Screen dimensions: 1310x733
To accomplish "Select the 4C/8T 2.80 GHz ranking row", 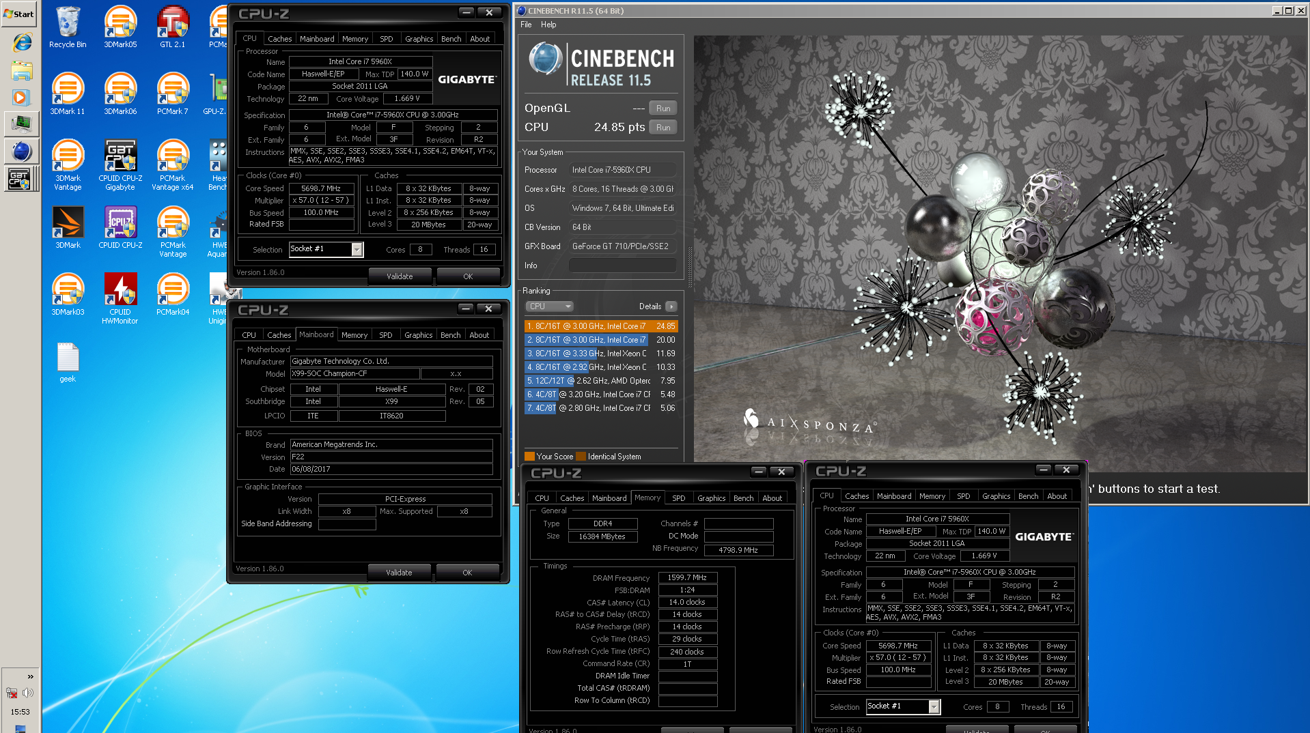I will coord(600,408).
